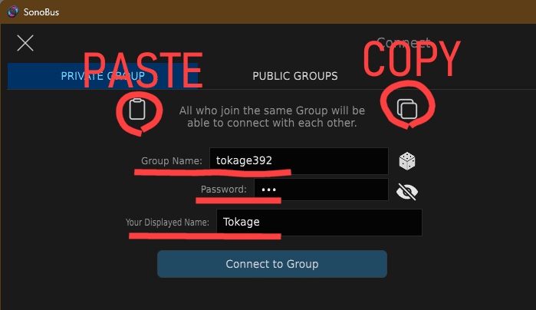Open the Public Groups tab
Screen dimensions: 536x310
pyautogui.click(x=295, y=76)
